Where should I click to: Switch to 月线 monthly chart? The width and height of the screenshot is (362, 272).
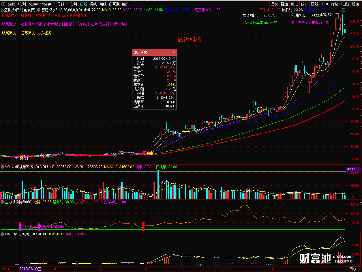point(103,4)
